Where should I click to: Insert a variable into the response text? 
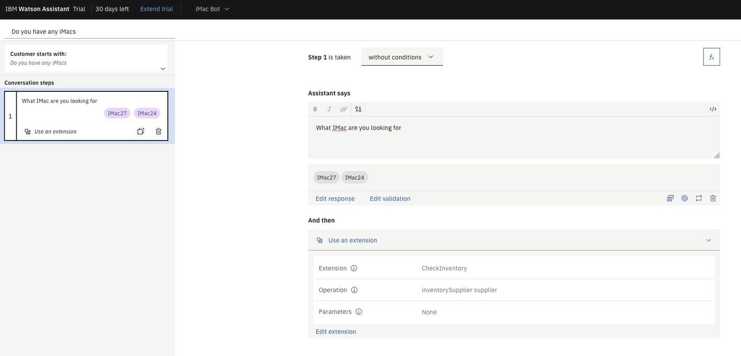[x=358, y=109]
